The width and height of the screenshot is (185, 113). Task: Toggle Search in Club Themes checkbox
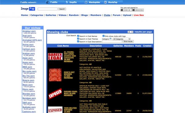[x=78, y=39]
